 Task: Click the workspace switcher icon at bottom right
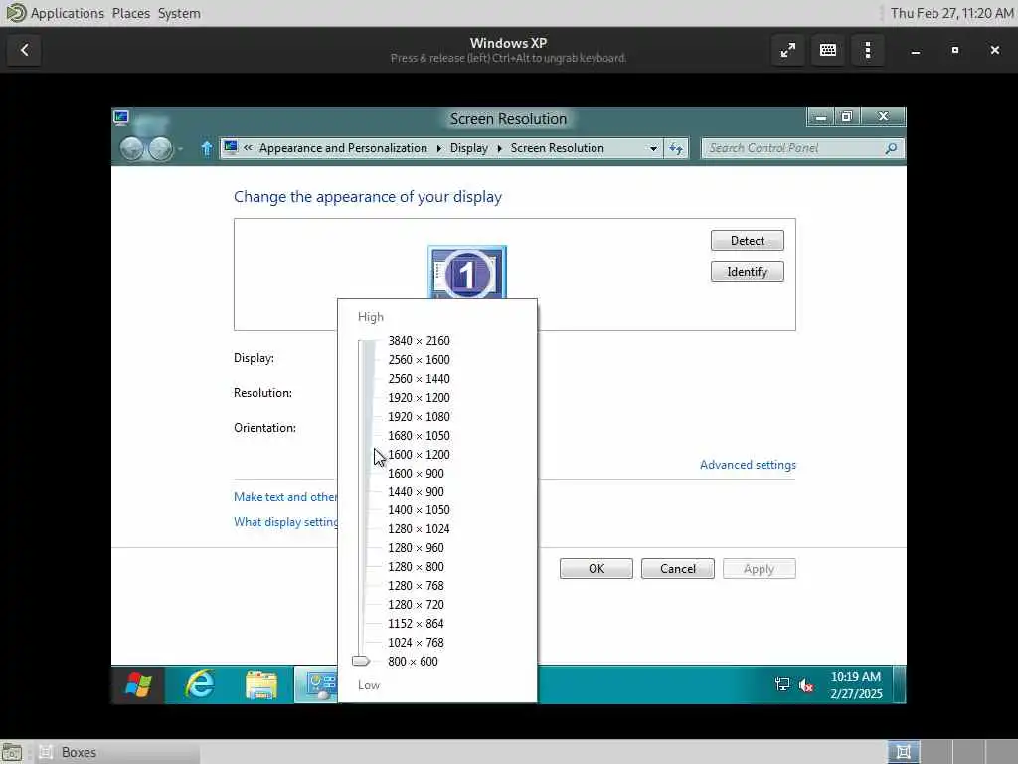[903, 752]
